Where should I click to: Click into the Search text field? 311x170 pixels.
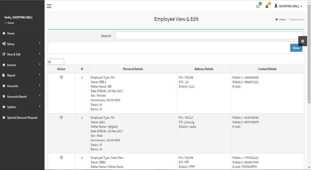209,36
